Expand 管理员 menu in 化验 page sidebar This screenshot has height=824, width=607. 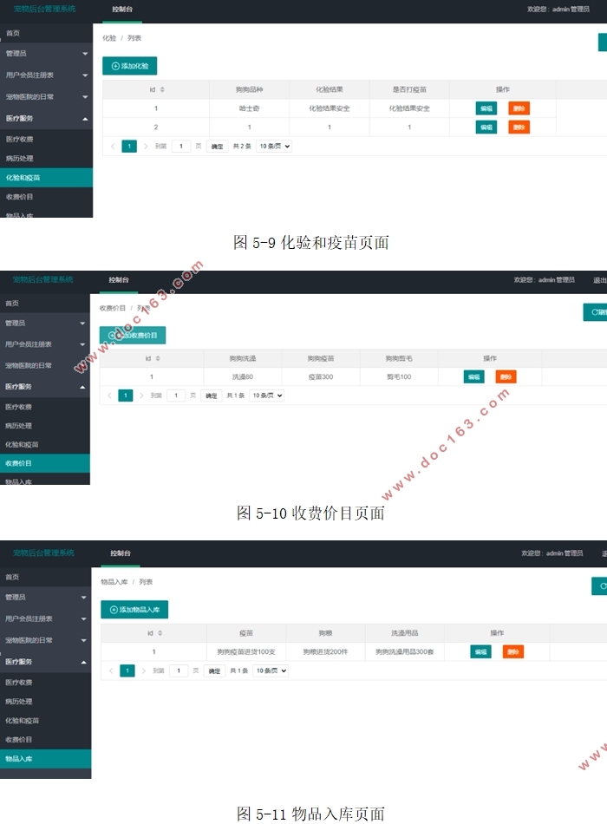pos(46,54)
